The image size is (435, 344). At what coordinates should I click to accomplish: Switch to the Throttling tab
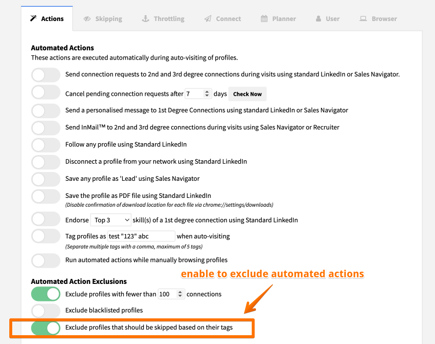(x=163, y=19)
